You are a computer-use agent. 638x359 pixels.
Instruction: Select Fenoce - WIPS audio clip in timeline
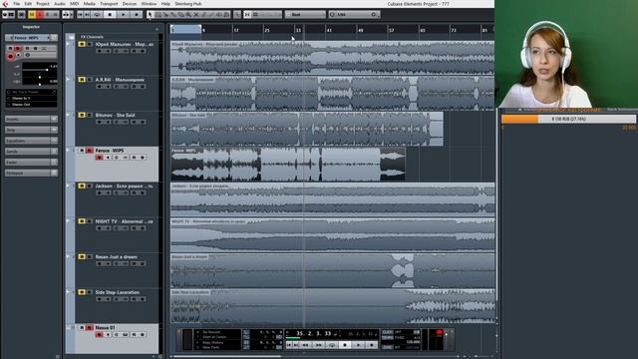point(288,165)
